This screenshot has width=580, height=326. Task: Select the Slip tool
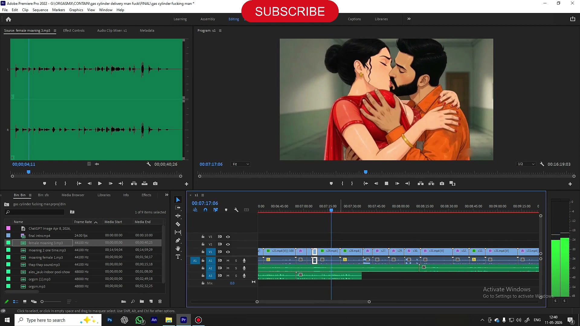tap(178, 232)
